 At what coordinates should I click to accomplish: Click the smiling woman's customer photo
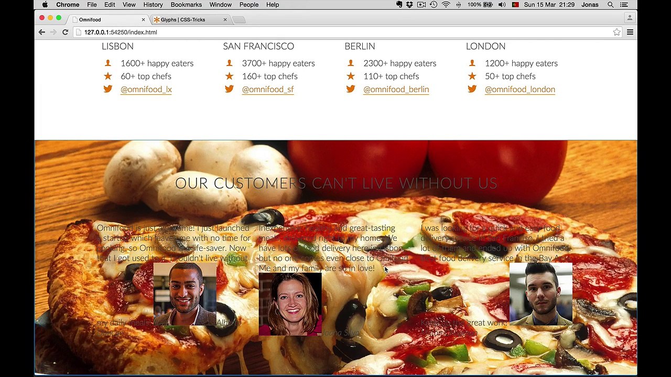[290, 304]
